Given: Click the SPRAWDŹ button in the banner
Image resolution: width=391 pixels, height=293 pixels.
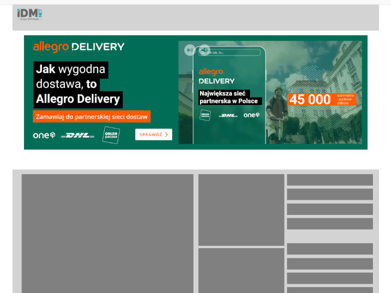Looking at the screenshot, I should [153, 134].
